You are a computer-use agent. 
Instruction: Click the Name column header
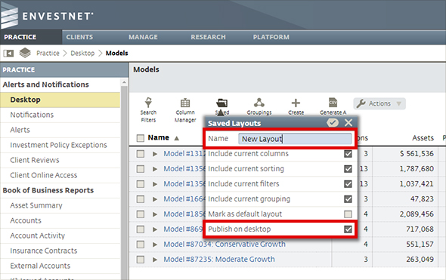point(158,137)
